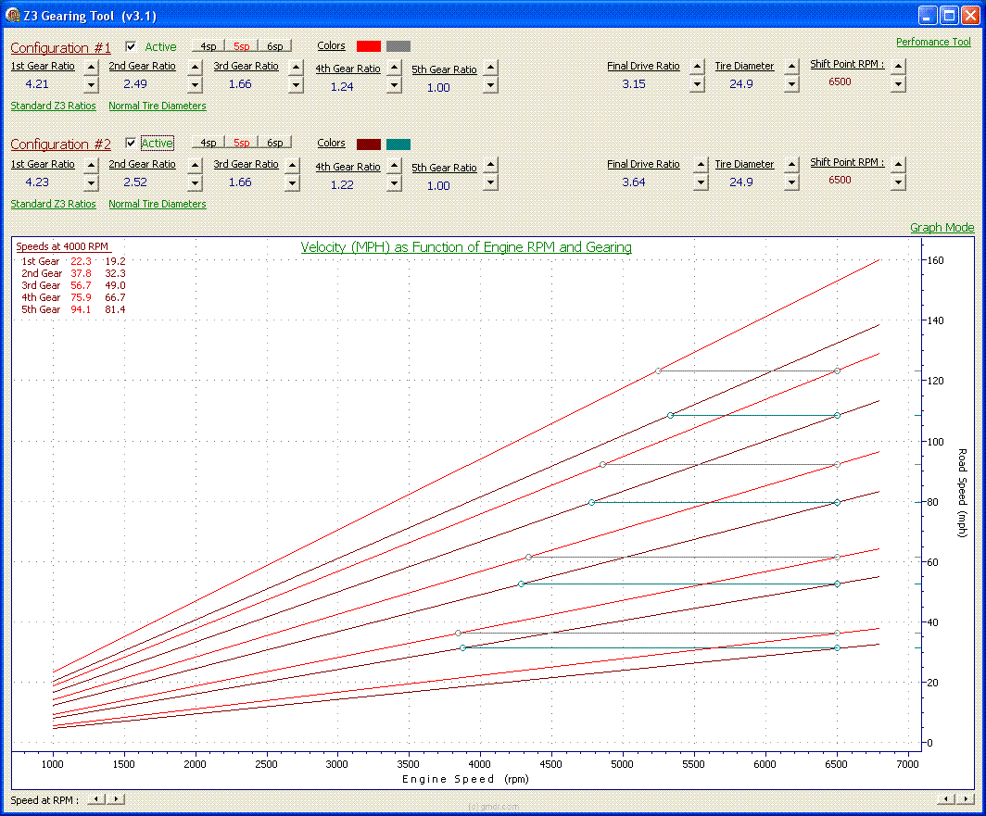Decrease Configuration #1 2nd Gear Ratio with down arrow

[x=195, y=84]
